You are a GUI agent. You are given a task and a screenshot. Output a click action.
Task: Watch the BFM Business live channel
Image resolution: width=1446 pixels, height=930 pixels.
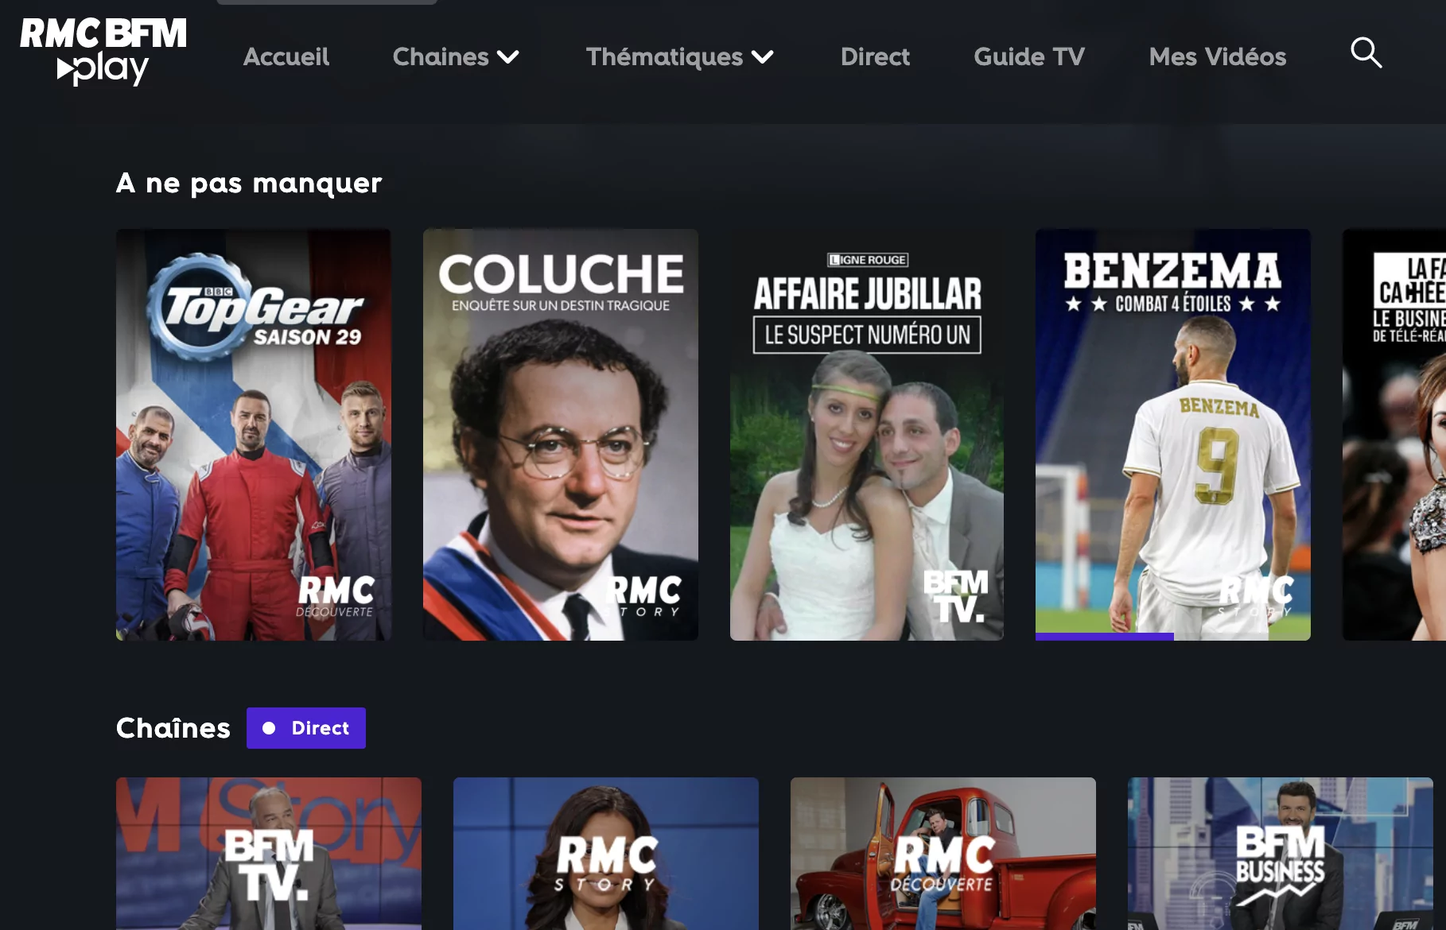[1281, 854]
